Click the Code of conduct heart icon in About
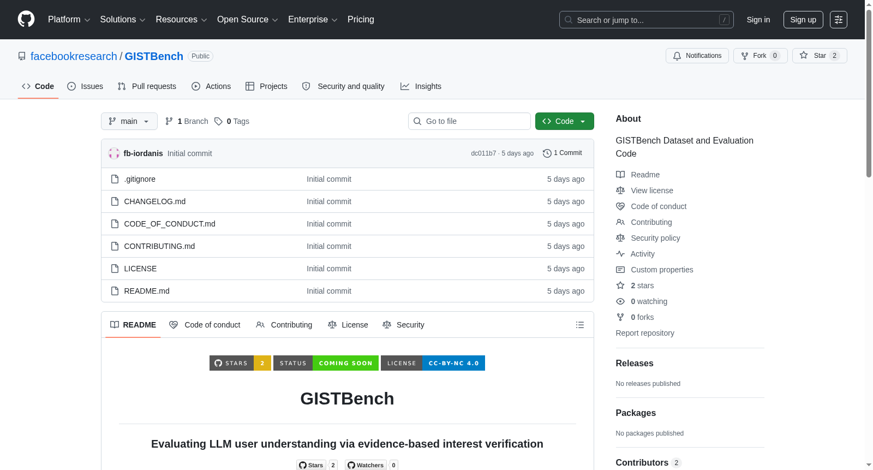Screen dimensions: 873x470 click(620, 206)
